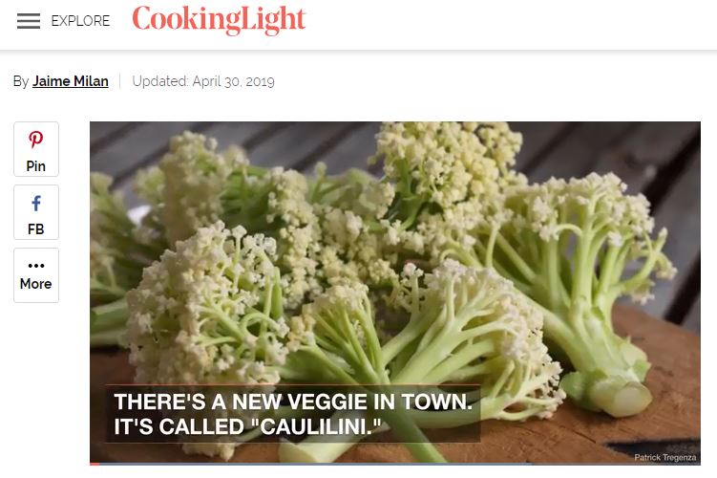Click the "Updated: April 30, 2019" date
717x478 pixels.
point(203,81)
